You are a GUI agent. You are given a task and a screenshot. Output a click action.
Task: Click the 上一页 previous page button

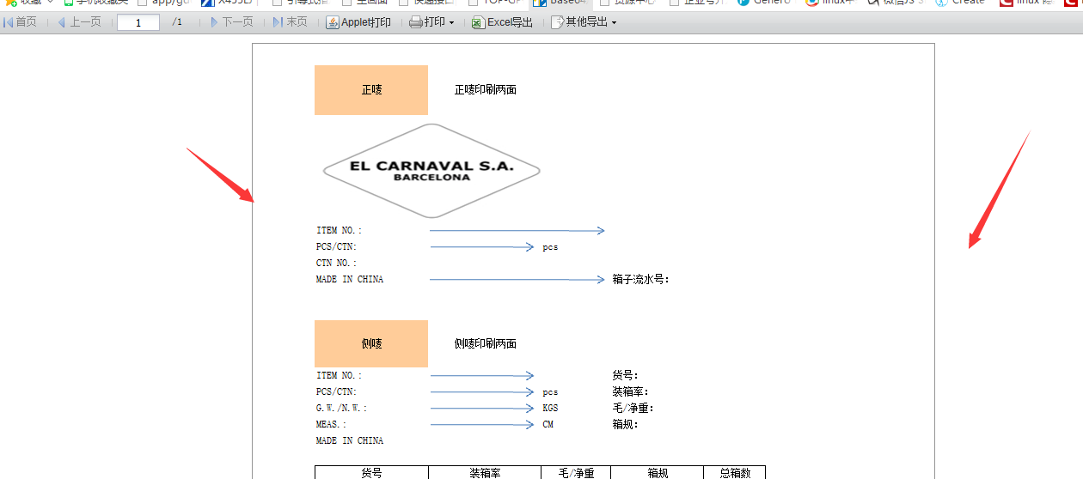click(79, 21)
